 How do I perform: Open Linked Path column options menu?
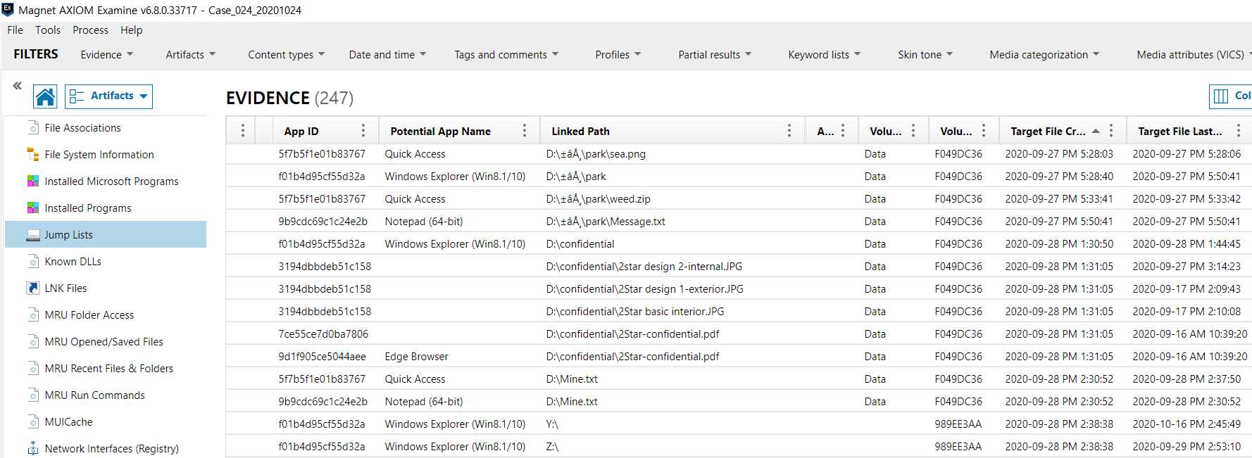pos(789,130)
